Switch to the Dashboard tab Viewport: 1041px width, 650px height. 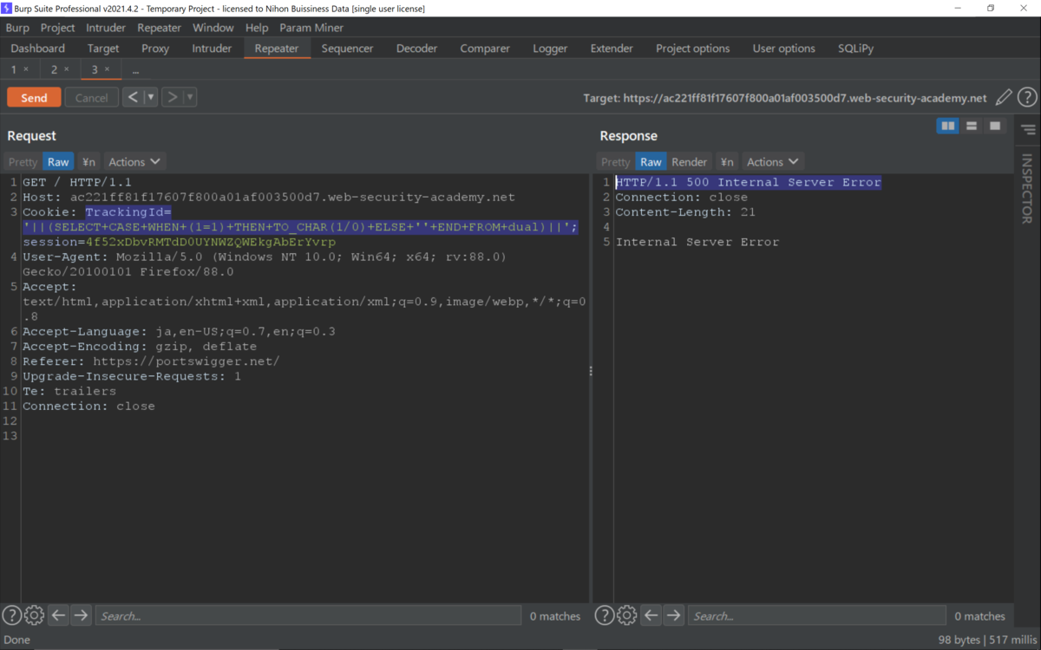pos(38,49)
